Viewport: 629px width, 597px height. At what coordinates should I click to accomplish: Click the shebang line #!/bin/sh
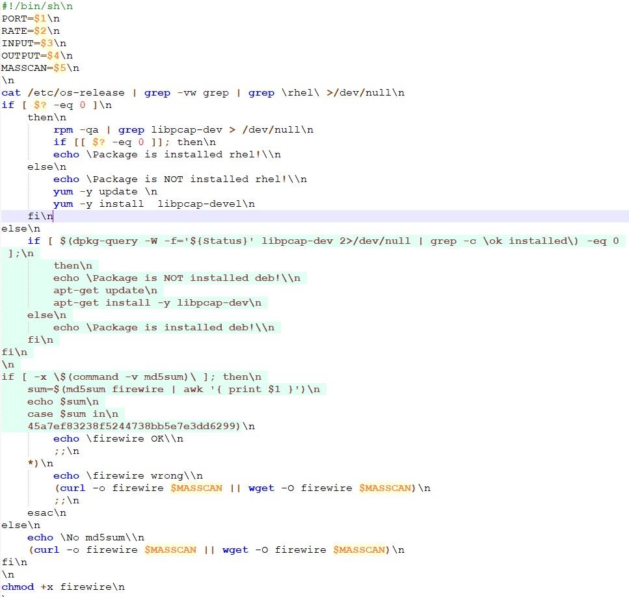pos(37,7)
